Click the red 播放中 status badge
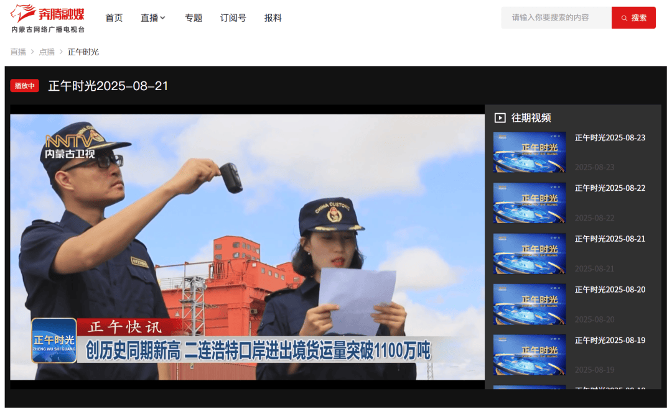The height and width of the screenshot is (412, 672). pyautogui.click(x=25, y=86)
